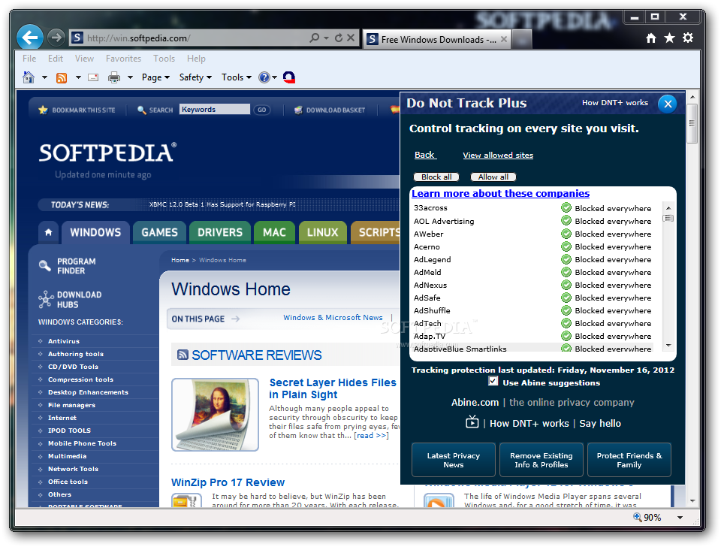Click the Download Basket icon
721x547 pixels.
298,110
